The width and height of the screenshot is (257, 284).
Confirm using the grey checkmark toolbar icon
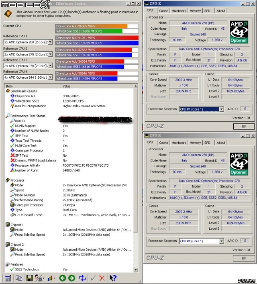[93, 278]
